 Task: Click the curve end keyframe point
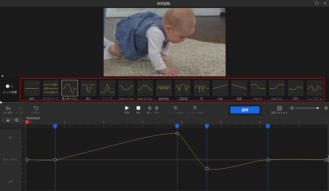(326, 160)
